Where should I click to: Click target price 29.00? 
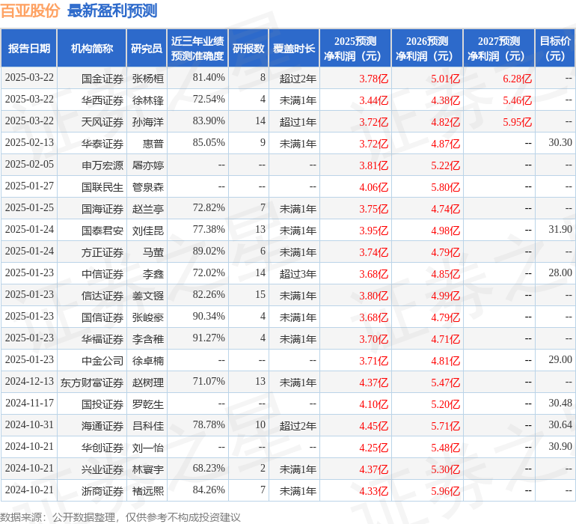[x=560, y=359]
